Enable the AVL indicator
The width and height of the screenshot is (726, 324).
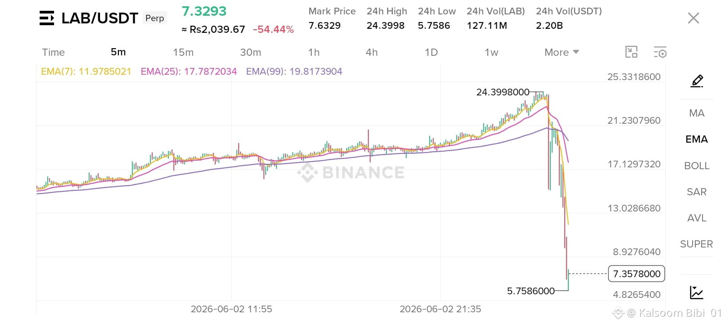click(x=697, y=218)
